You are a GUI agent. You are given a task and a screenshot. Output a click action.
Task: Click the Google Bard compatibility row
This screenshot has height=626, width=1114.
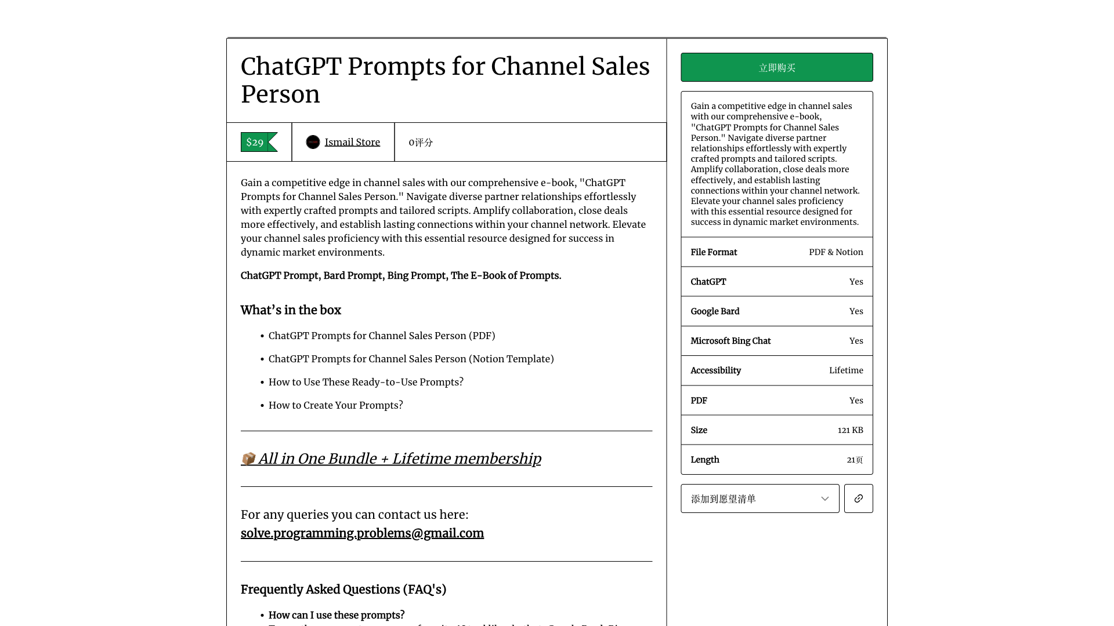[x=776, y=311]
